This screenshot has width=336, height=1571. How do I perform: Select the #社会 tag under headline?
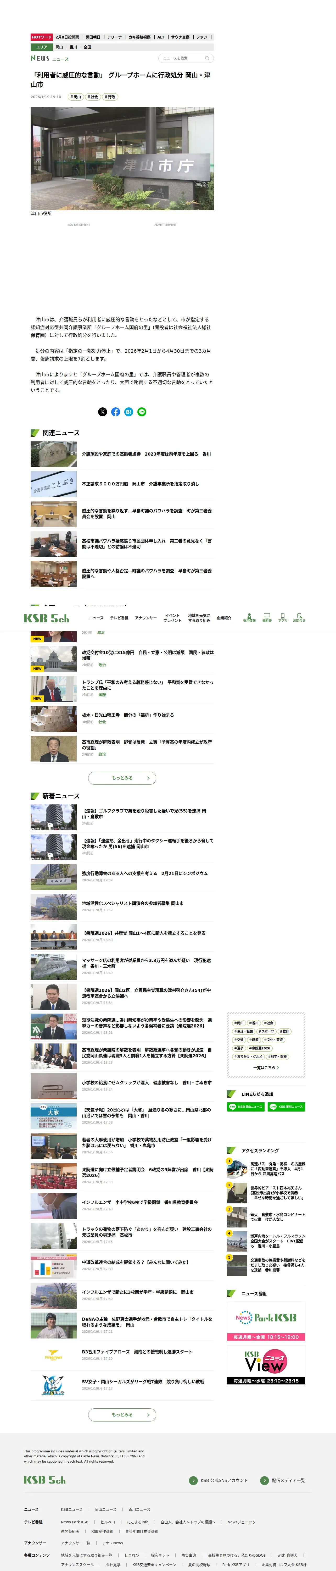tap(92, 97)
